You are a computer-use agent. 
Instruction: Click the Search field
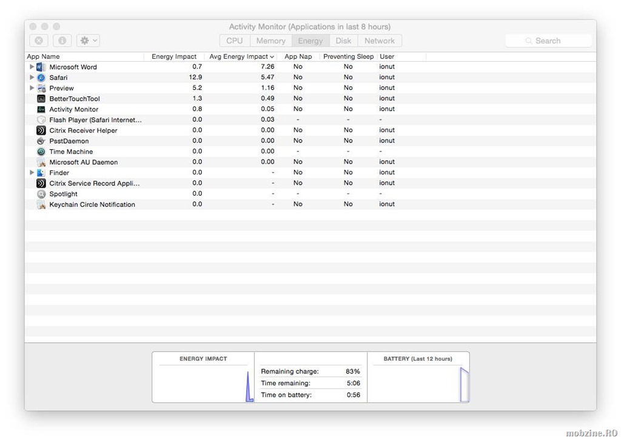pyautogui.click(x=548, y=41)
